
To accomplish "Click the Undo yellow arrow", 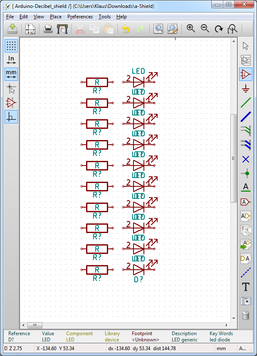I will pyautogui.click(x=126, y=29).
